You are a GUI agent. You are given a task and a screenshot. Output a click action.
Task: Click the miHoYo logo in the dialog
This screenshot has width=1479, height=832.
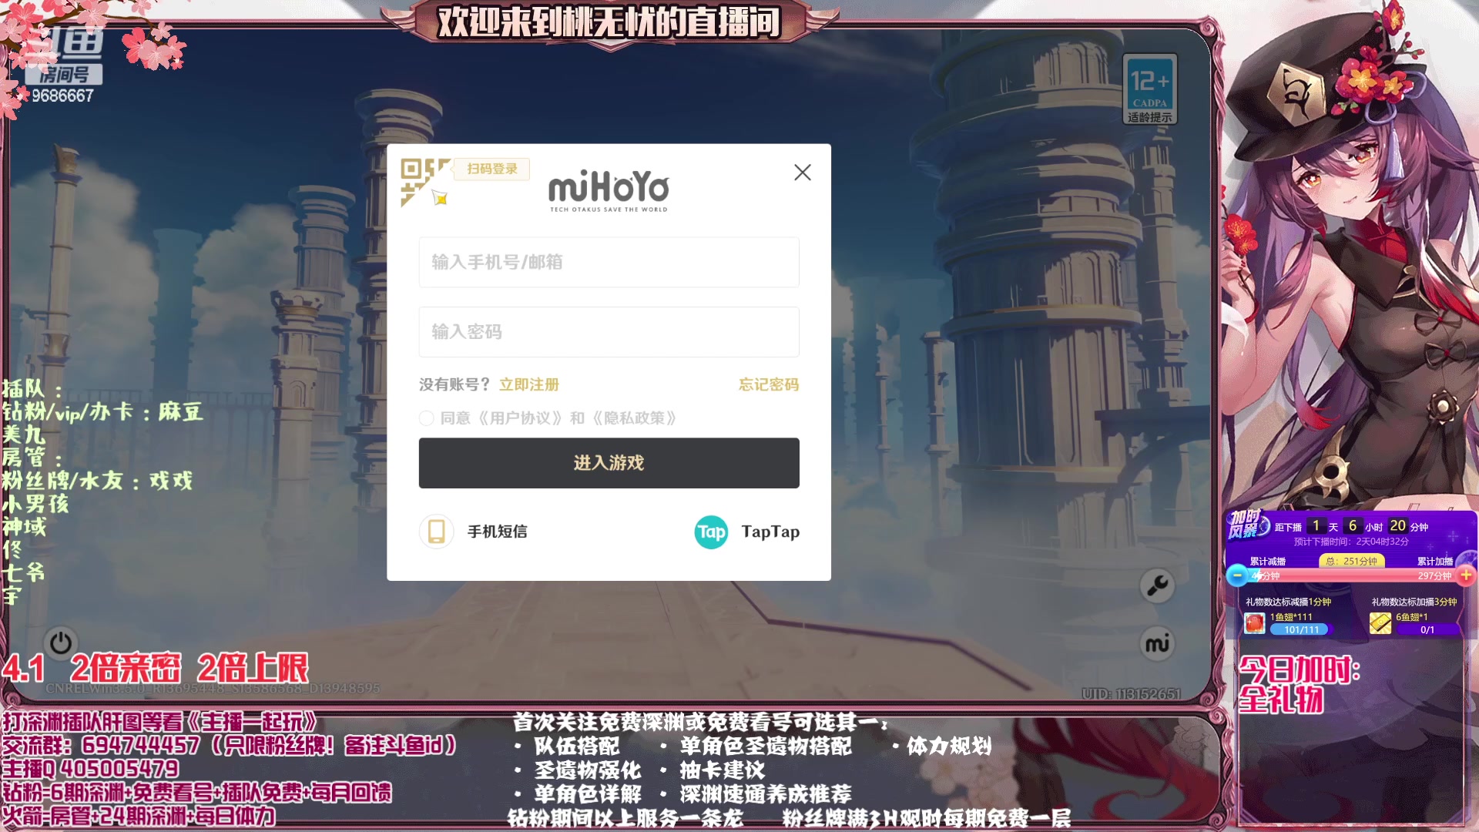click(x=609, y=190)
